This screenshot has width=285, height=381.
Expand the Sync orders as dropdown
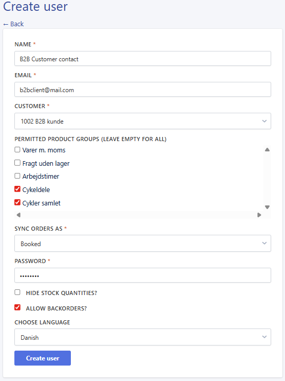143,243
